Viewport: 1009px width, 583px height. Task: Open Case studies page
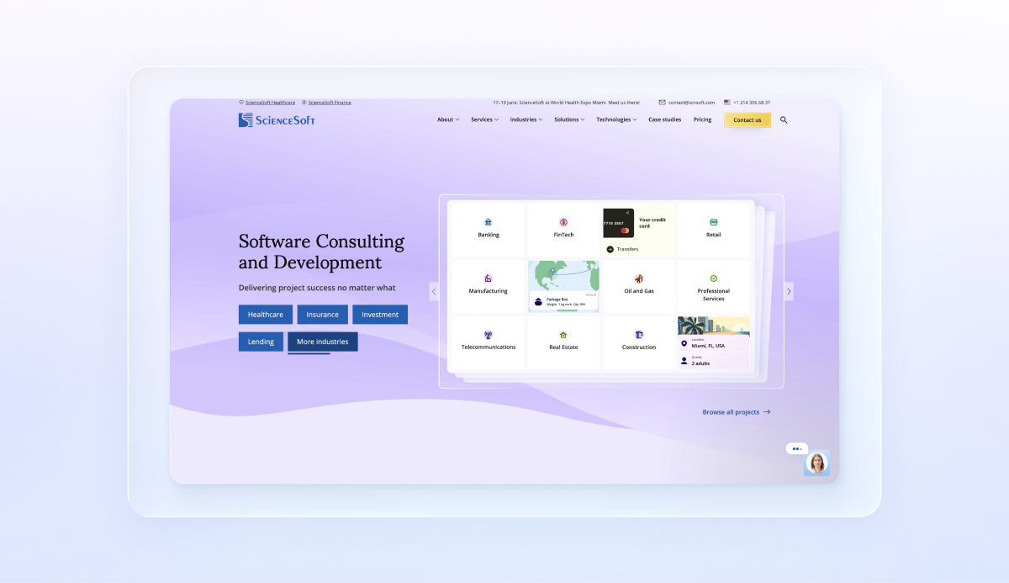(665, 119)
